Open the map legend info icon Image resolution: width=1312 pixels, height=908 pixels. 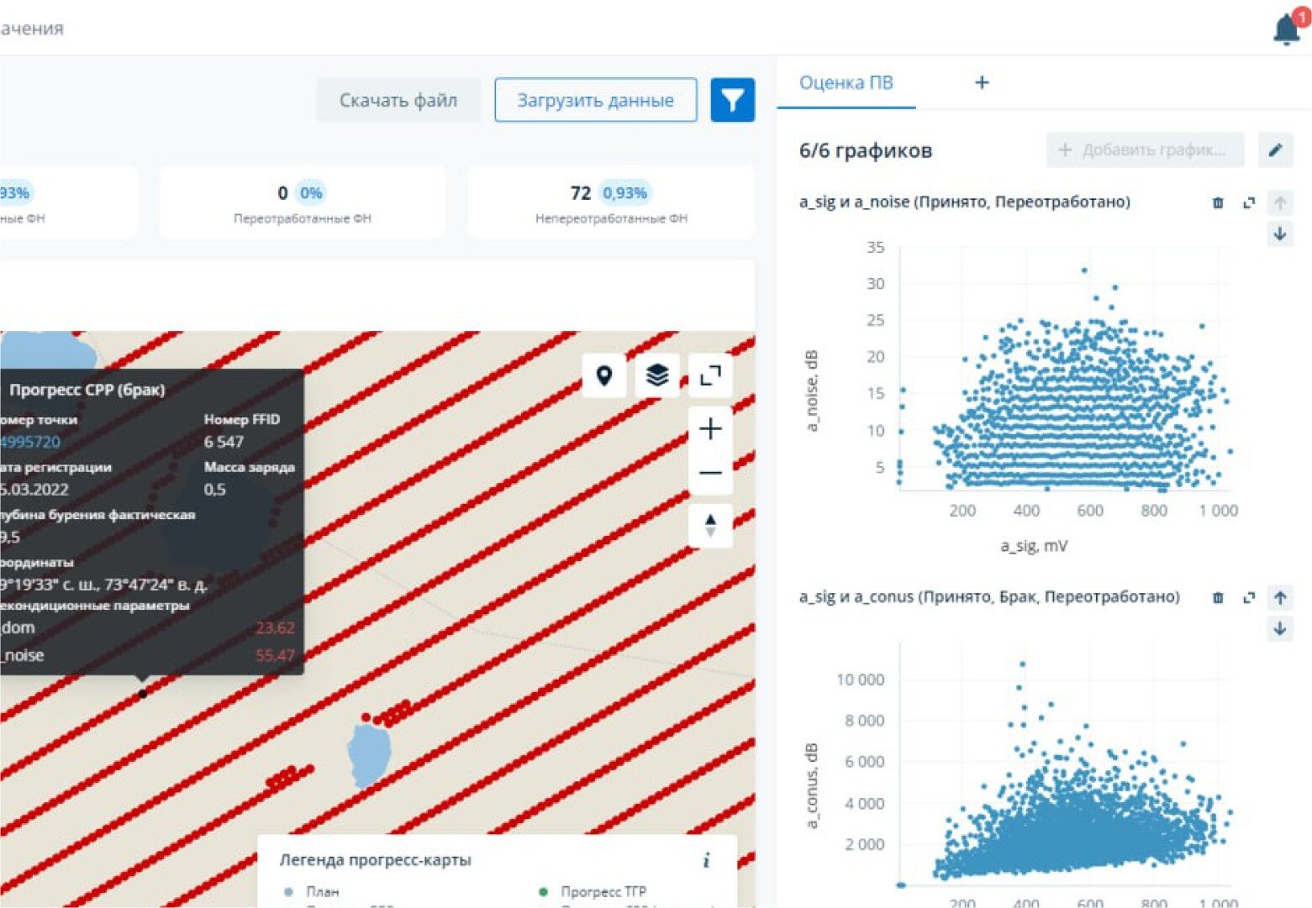pos(706,859)
